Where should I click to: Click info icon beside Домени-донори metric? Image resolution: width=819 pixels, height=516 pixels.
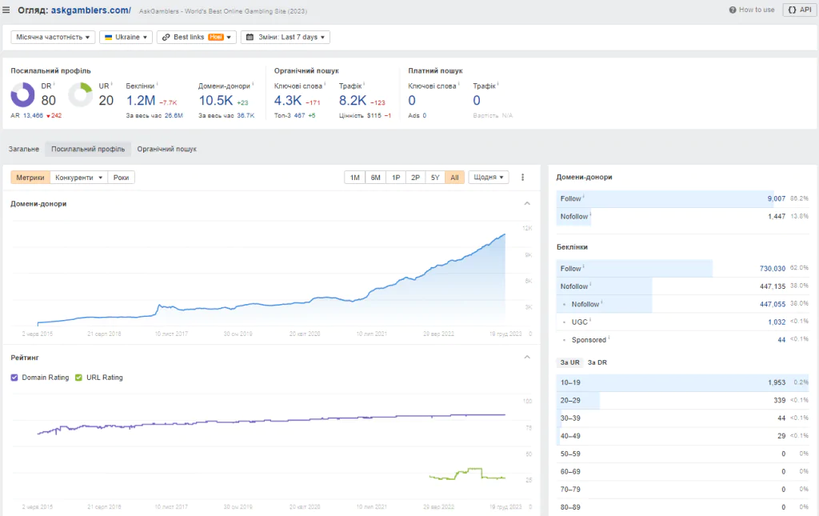click(x=253, y=84)
